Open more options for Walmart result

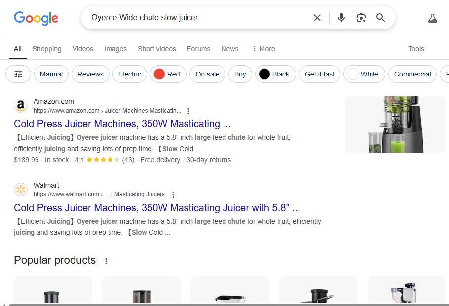[173, 195]
